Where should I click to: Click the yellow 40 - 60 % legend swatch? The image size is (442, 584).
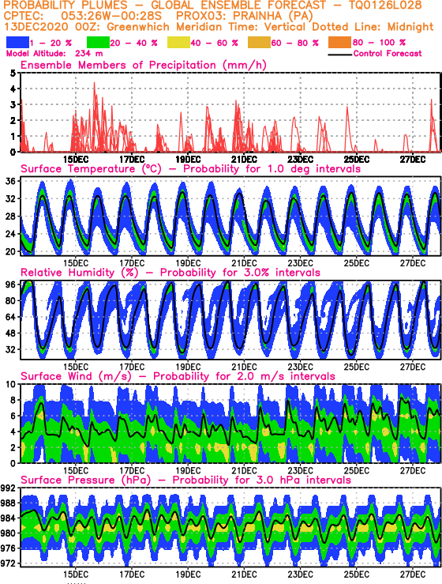click(x=178, y=43)
